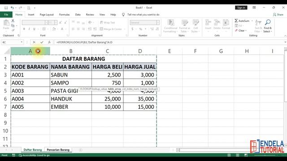Open Conditional Formatting menu
The image size is (287, 161).
(x=170, y=26)
